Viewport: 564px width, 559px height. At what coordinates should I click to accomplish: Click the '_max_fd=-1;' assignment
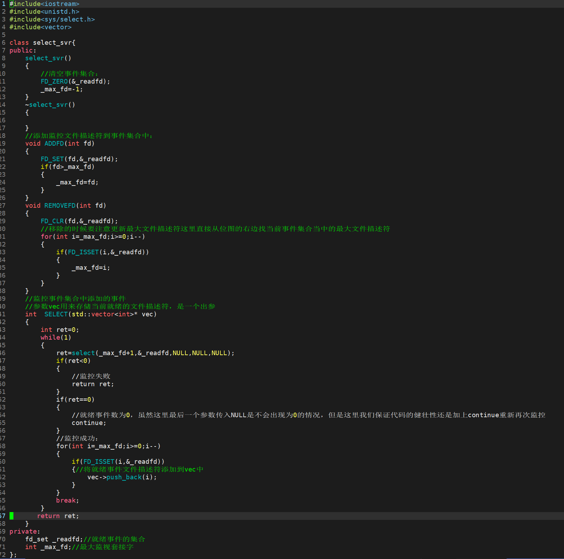click(62, 89)
